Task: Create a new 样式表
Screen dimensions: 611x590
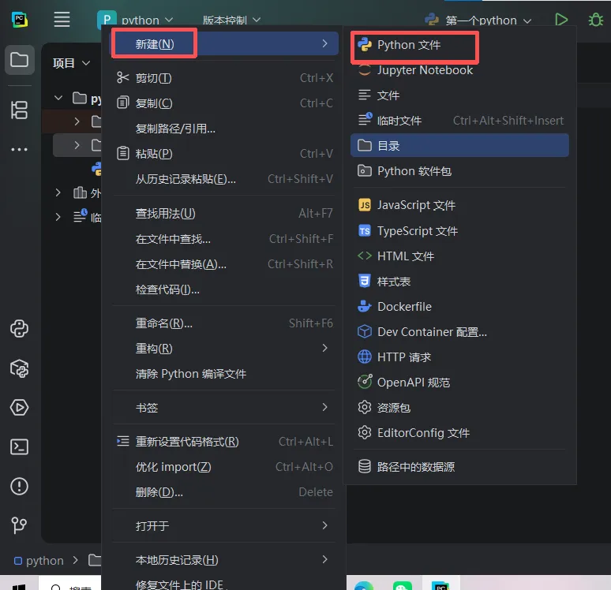Action: [x=459, y=281]
